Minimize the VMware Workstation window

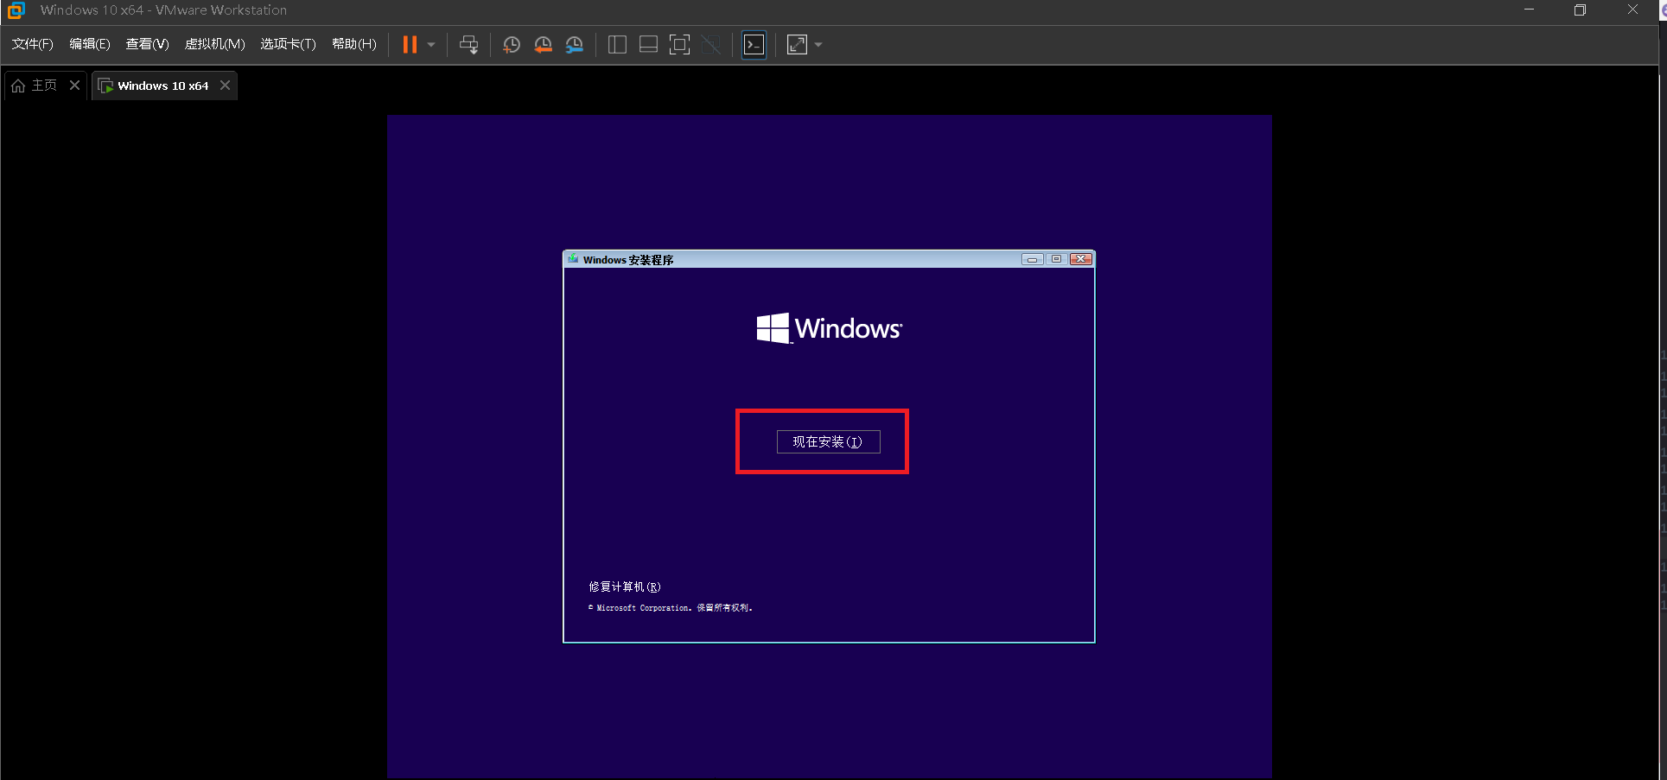tap(1530, 10)
